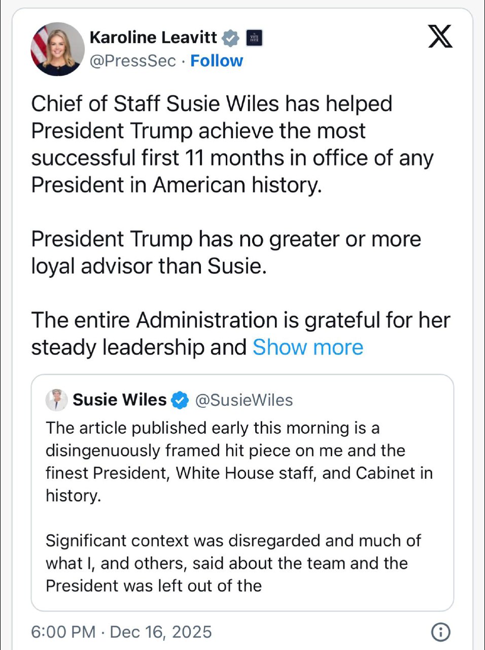Follow the @PressSec account
Screen dimensions: 485x650
click(x=217, y=61)
